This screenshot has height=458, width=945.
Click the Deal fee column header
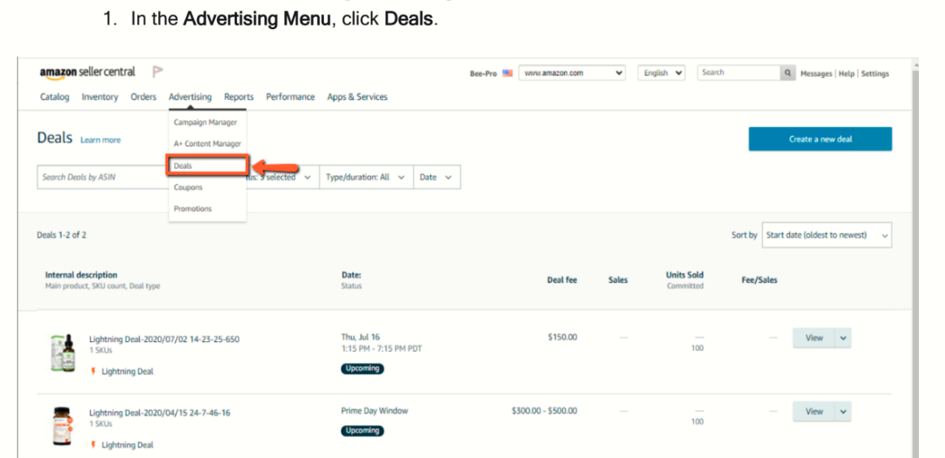pos(563,279)
